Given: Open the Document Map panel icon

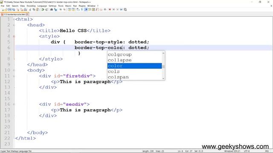Looking at the screenshot, I should [93, 9].
